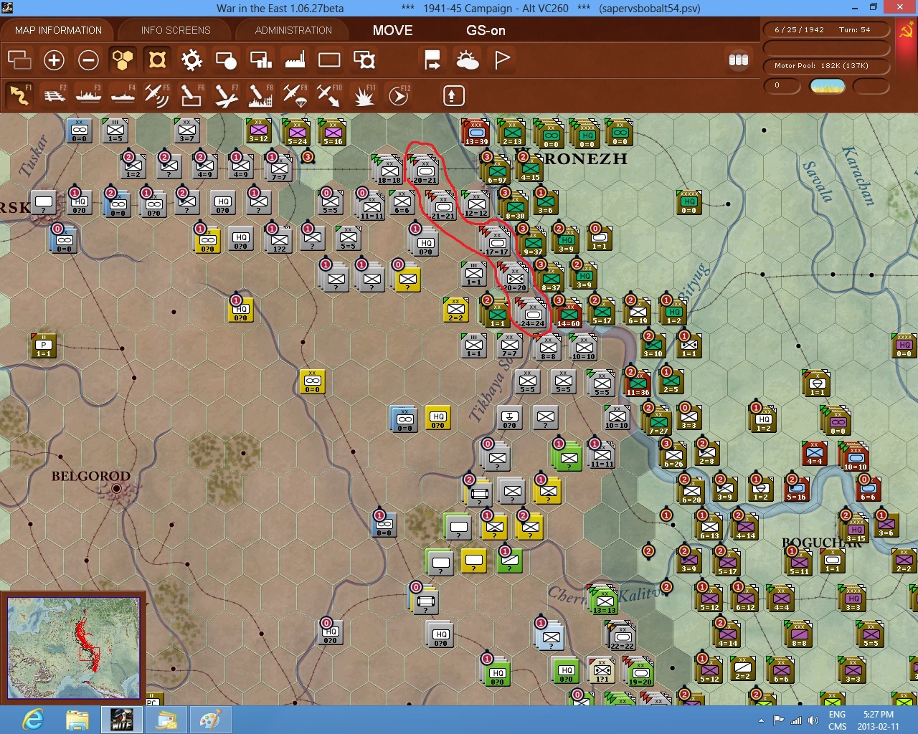Select F2 rail mode icon
918x734 pixels.
[54, 95]
